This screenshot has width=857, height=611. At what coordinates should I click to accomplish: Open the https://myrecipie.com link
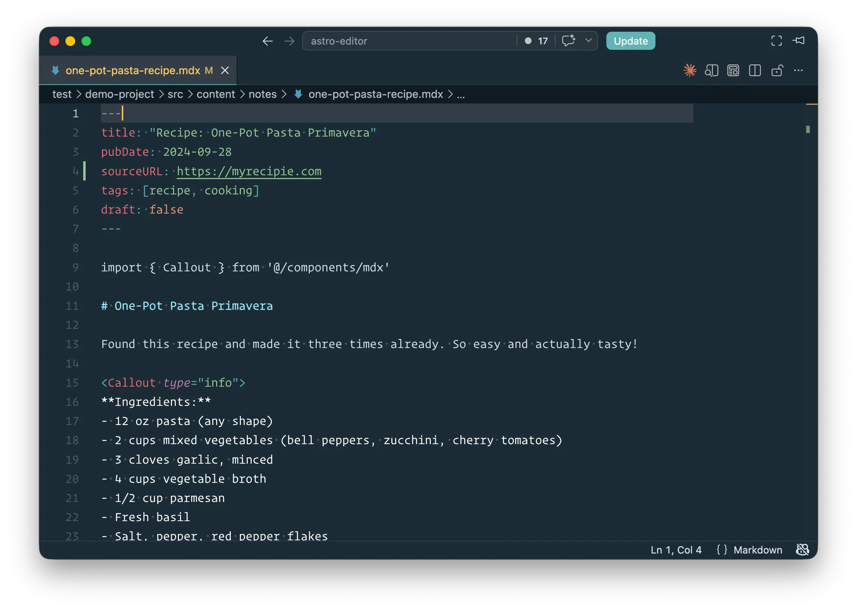point(249,171)
